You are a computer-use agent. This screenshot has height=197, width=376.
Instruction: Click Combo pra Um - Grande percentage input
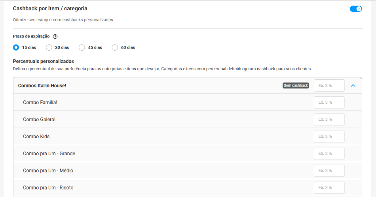click(x=329, y=154)
